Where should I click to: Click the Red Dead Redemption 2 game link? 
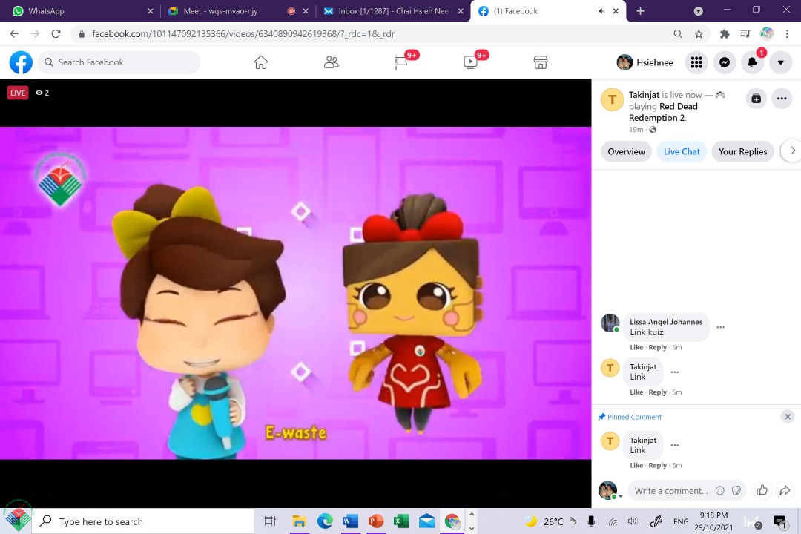click(x=664, y=112)
